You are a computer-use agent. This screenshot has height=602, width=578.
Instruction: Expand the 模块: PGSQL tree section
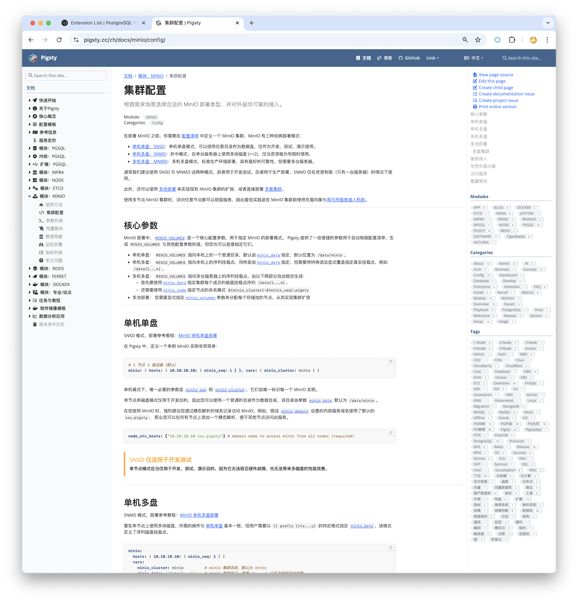click(x=30, y=148)
